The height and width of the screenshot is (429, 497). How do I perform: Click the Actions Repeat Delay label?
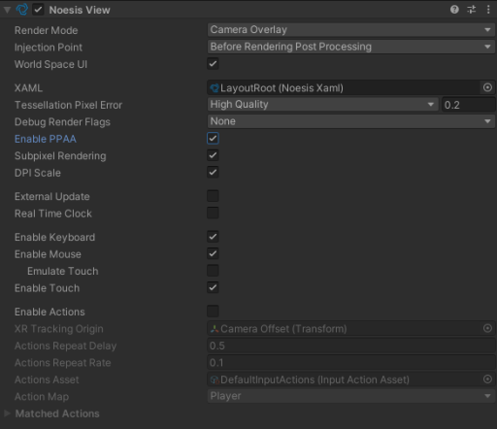click(x=65, y=346)
